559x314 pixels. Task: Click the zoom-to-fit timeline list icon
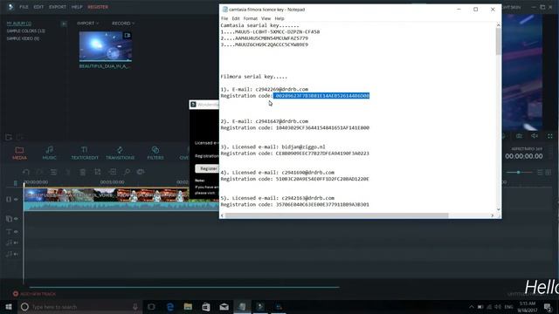point(540,173)
